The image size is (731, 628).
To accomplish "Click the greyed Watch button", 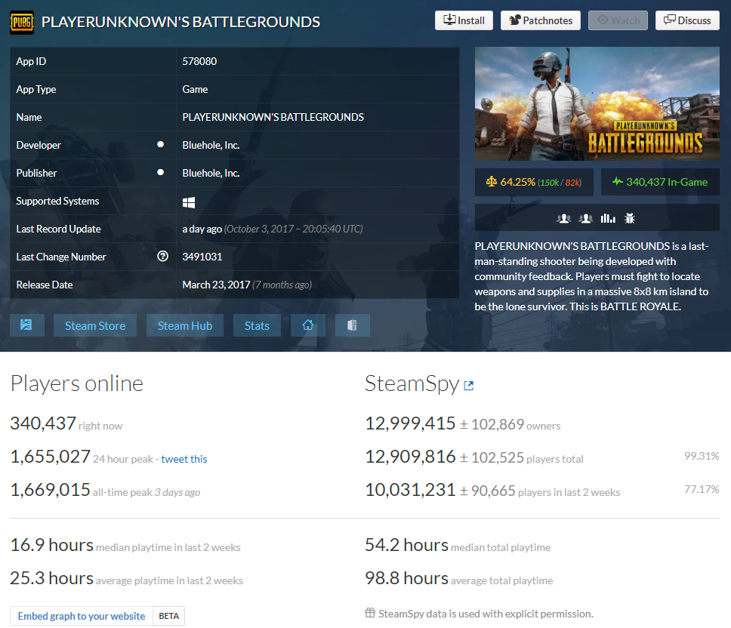I will (618, 20).
